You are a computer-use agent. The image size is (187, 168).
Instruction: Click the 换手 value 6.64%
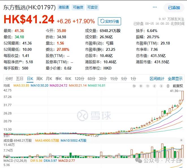point(152,31)
